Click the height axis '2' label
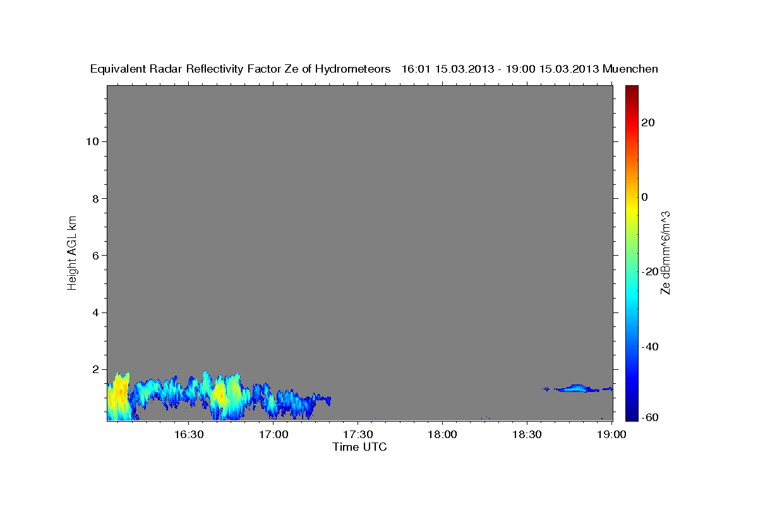 (x=97, y=369)
